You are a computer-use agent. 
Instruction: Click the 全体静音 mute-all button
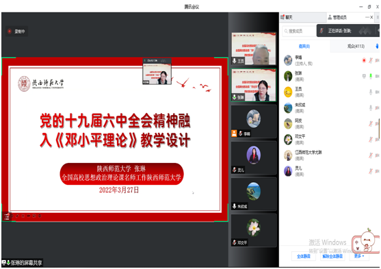304,256
